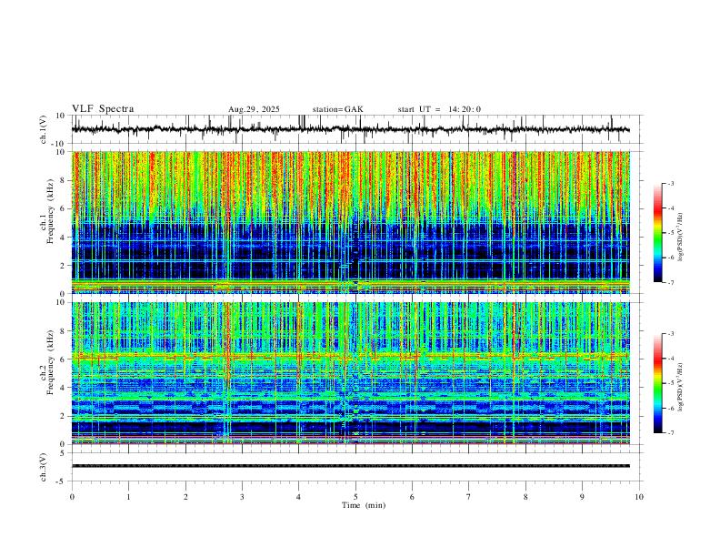This screenshot has width=720, height=557.
Task: Click the ch.1 spectrogram color scale bar
Action: point(658,233)
